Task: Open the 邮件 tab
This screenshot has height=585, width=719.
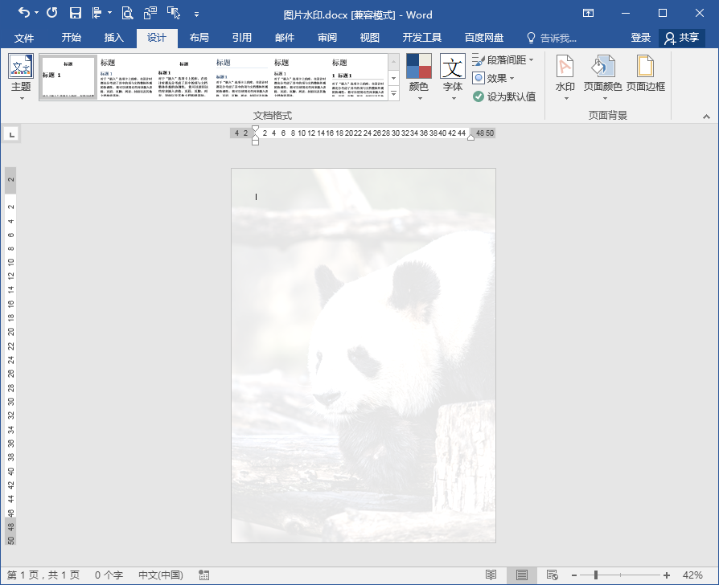Action: click(284, 38)
